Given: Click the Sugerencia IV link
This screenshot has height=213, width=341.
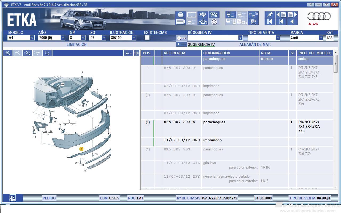Looking at the screenshot, I should (x=201, y=44).
